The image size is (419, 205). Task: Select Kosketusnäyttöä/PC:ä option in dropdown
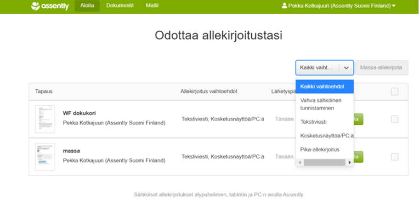coord(325,136)
